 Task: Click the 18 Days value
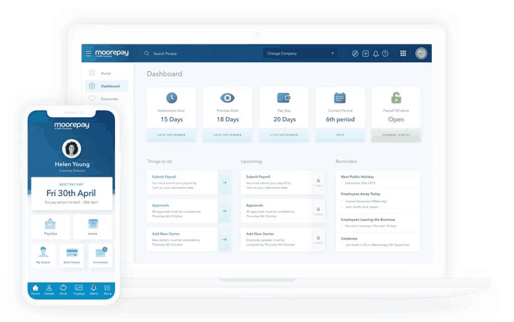tap(227, 120)
